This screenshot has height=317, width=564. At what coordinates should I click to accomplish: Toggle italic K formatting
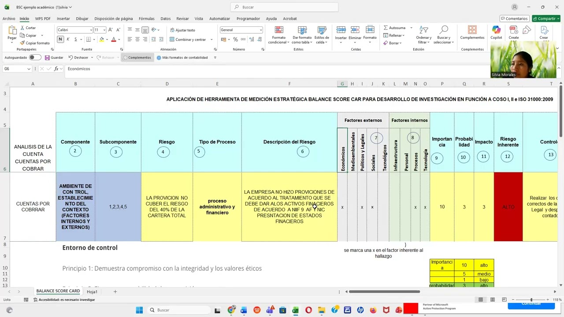coord(68,39)
